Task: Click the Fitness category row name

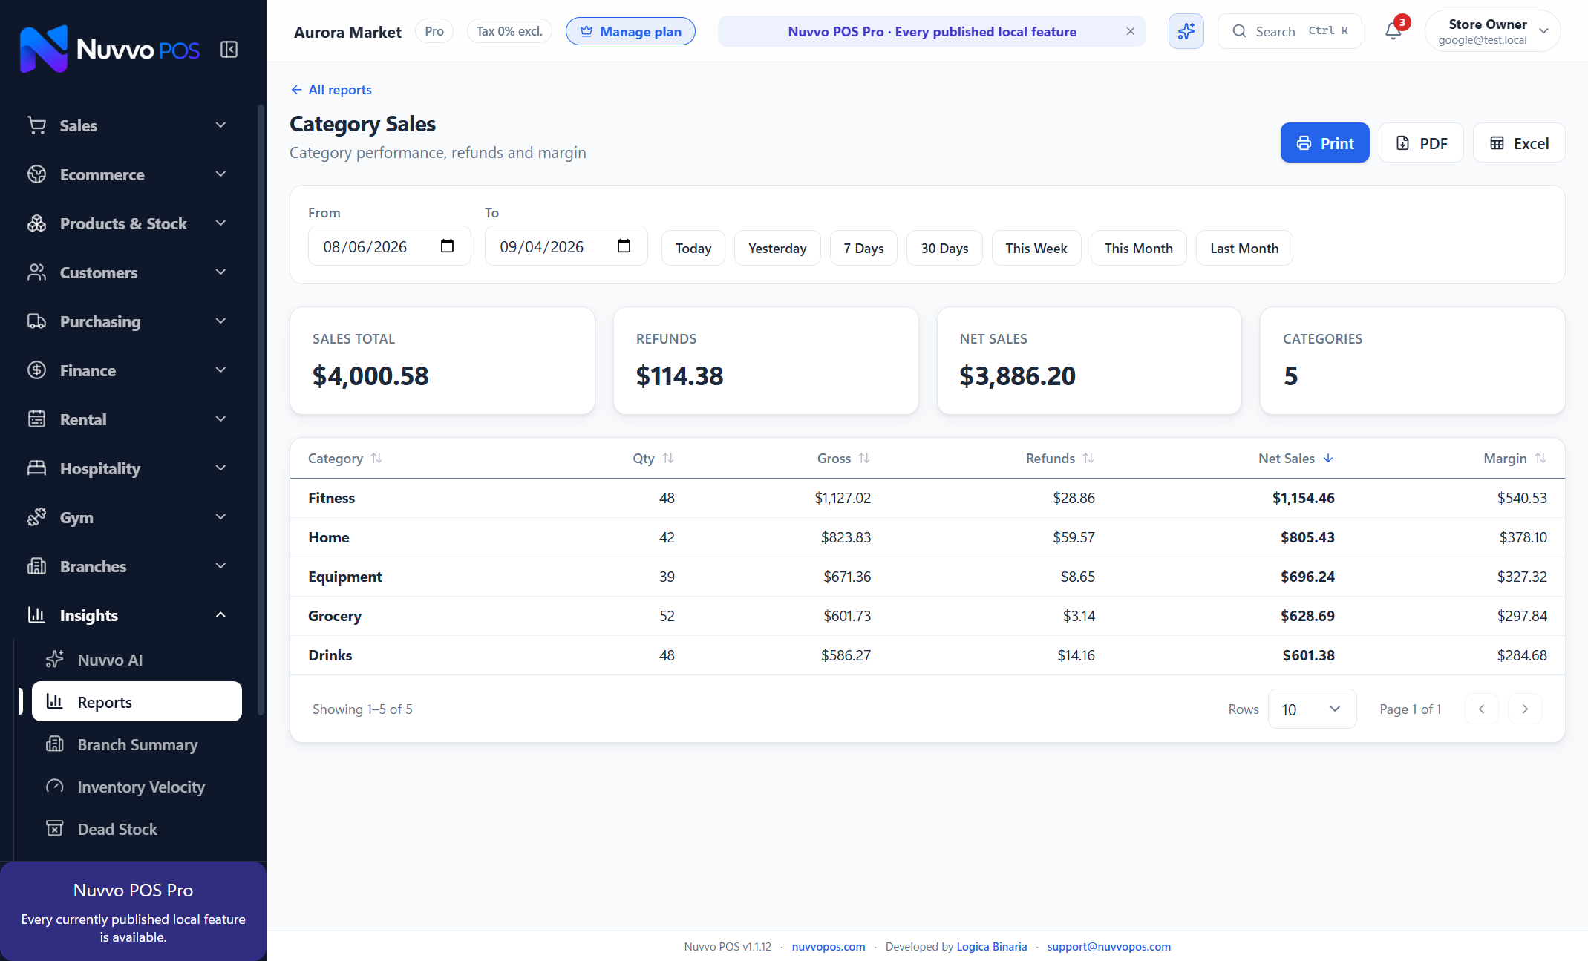Action: point(331,498)
